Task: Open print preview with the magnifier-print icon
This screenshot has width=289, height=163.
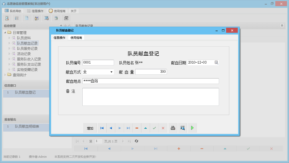Action: pyautogui.click(x=182, y=128)
